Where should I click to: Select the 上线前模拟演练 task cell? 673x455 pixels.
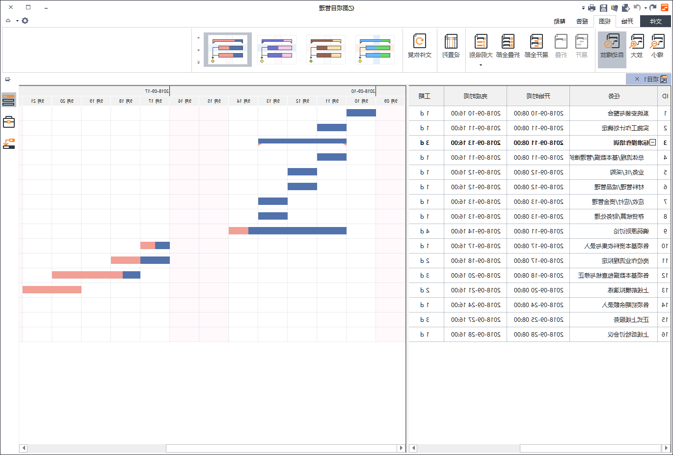[x=614, y=290]
